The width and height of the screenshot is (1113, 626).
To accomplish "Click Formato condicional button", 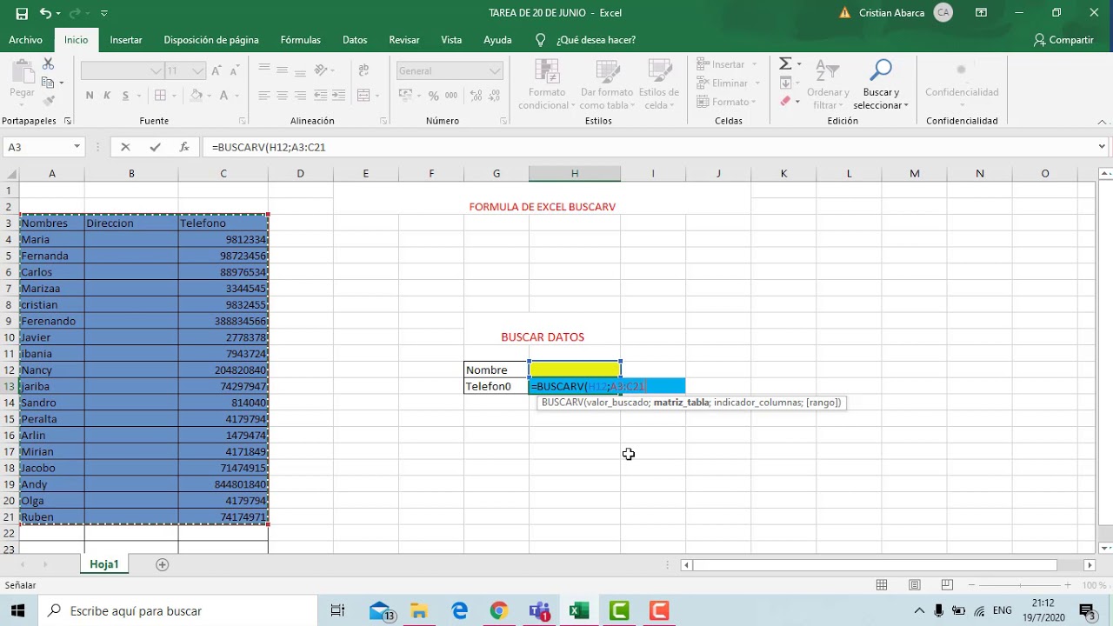I will [x=547, y=84].
